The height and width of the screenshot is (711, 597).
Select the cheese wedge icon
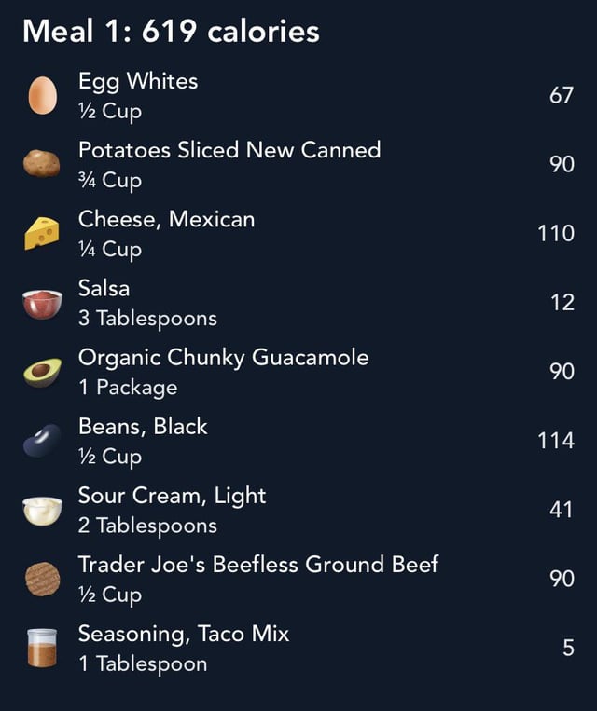coord(42,233)
